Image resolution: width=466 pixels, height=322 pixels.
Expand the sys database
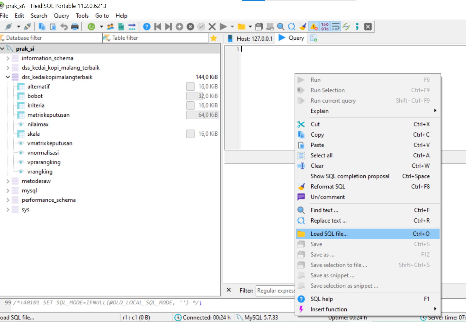(x=8, y=209)
